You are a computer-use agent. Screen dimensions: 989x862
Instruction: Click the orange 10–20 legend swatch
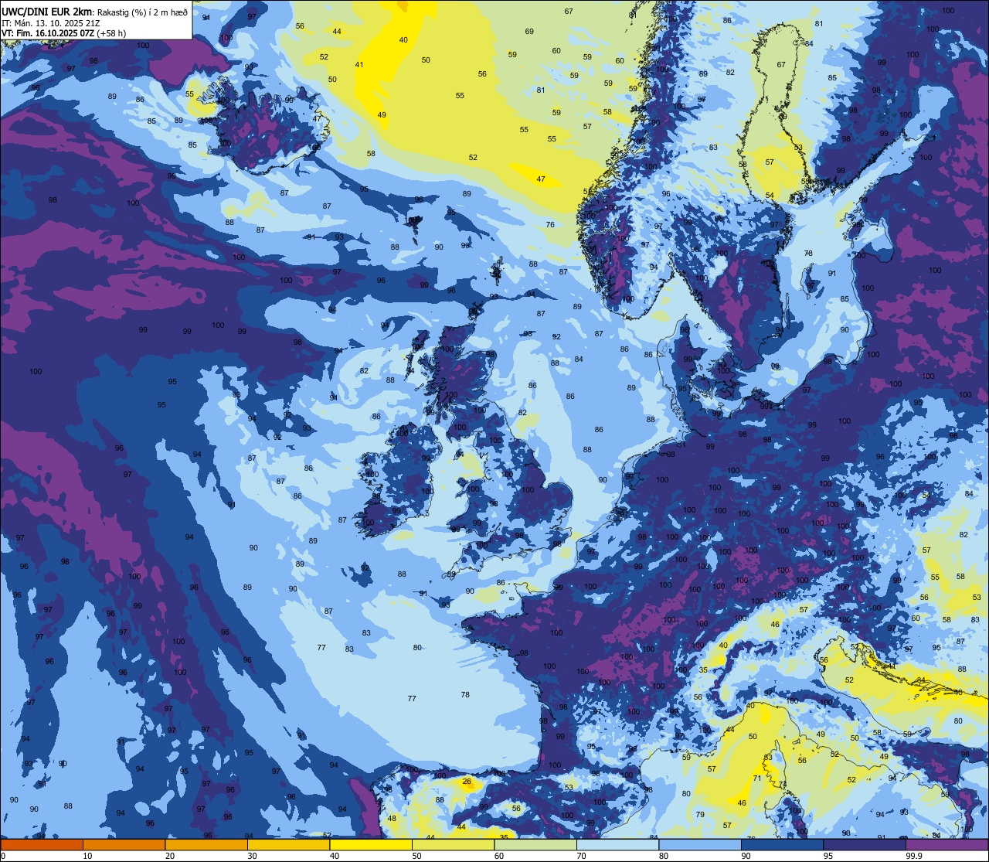124,844
